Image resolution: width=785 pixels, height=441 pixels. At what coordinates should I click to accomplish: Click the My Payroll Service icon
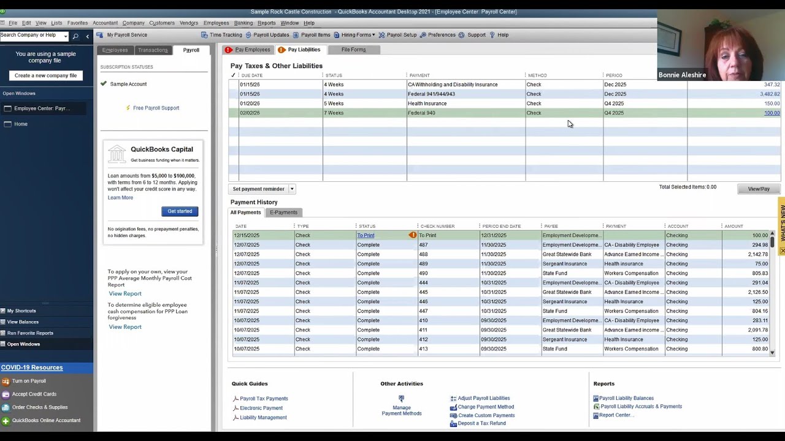pos(100,35)
